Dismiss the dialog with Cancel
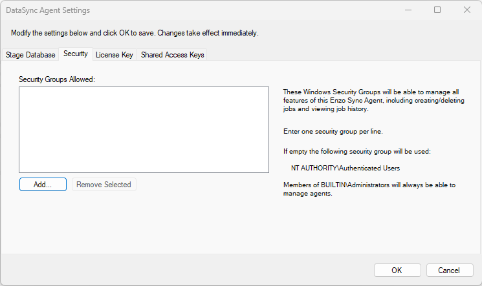 (x=450, y=271)
